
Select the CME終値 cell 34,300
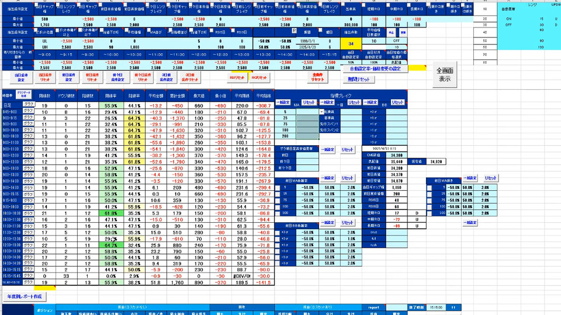(396, 155)
